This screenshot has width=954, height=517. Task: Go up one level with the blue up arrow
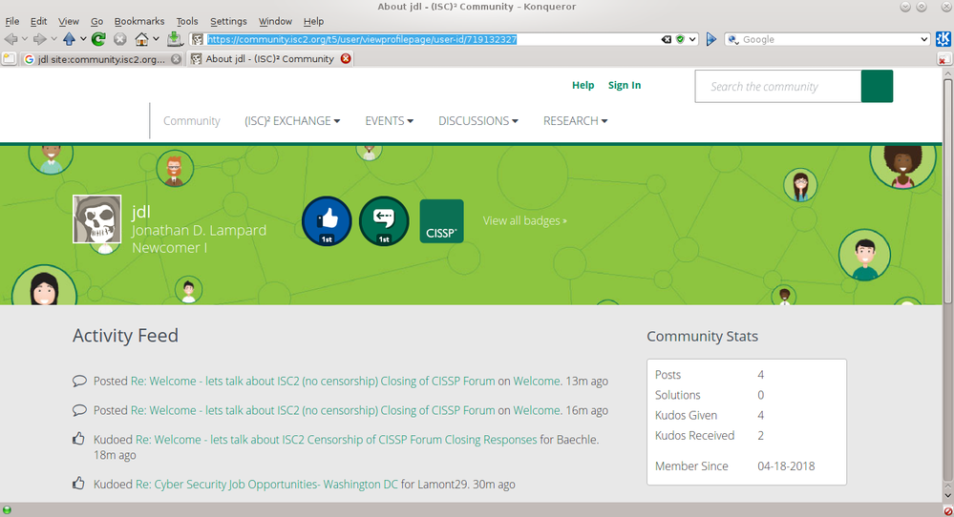(70, 39)
